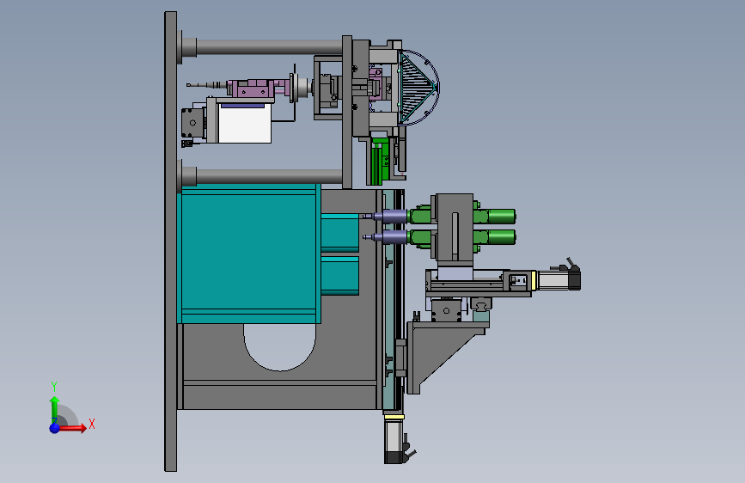Image resolution: width=745 pixels, height=483 pixels.
Task: Click the red X axis arrow of the triad
Action: [x=72, y=428]
